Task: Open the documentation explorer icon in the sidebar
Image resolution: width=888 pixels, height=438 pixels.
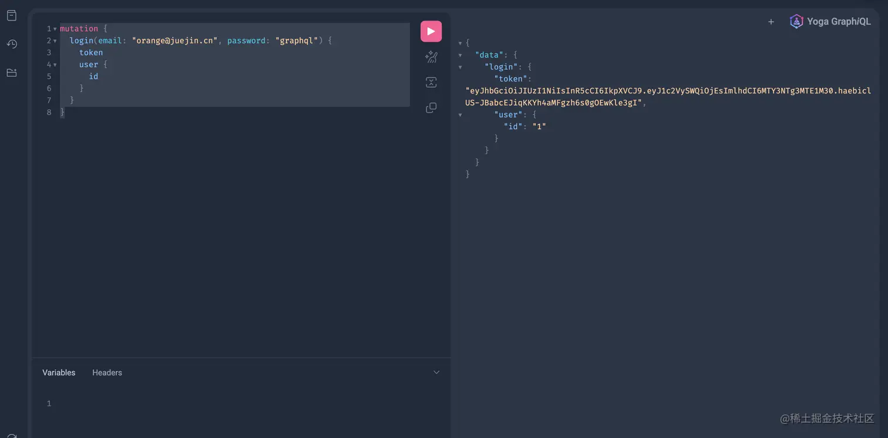Action: tap(12, 16)
